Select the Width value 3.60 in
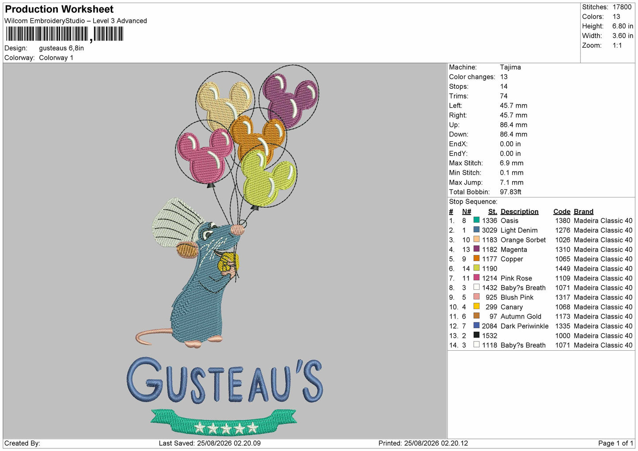The image size is (638, 451). [623, 36]
